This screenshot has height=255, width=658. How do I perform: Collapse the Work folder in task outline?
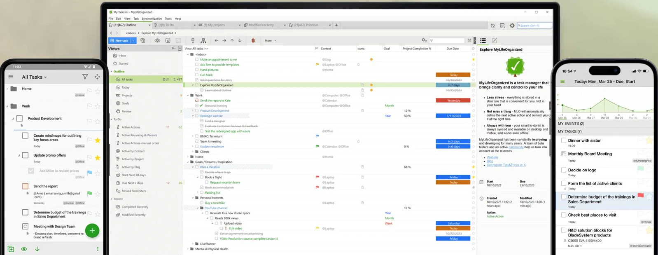coord(188,95)
